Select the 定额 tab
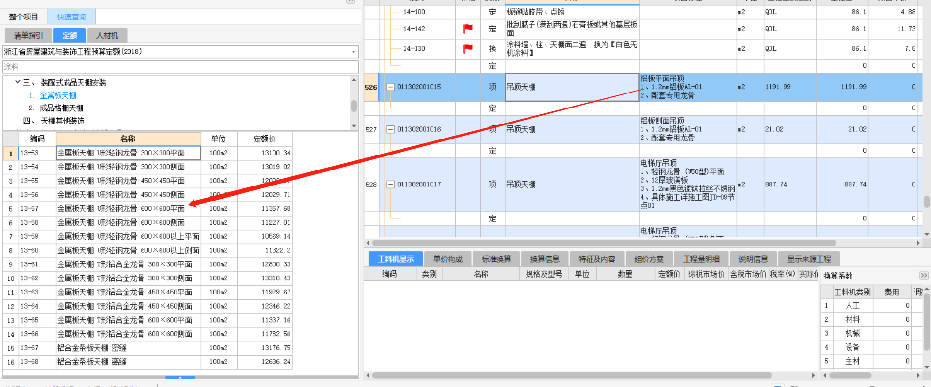This screenshot has height=387, width=931. (70, 35)
